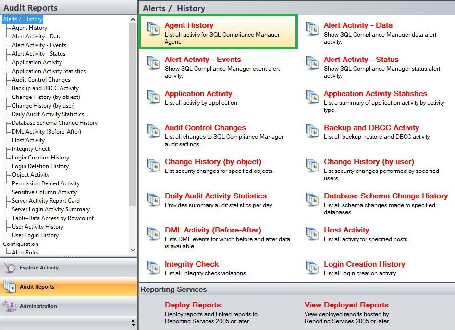
Task: Select Change History (by user) in tree
Action: pyautogui.click(x=43, y=106)
